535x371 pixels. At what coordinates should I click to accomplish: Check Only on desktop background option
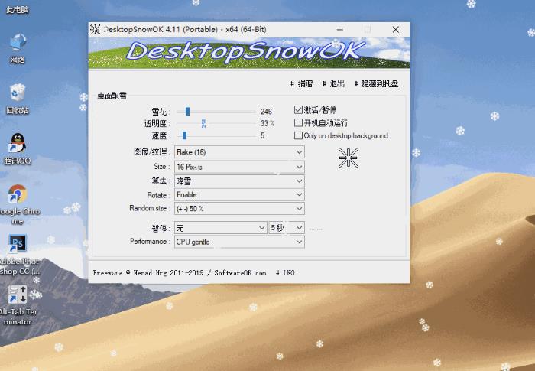pyautogui.click(x=298, y=135)
